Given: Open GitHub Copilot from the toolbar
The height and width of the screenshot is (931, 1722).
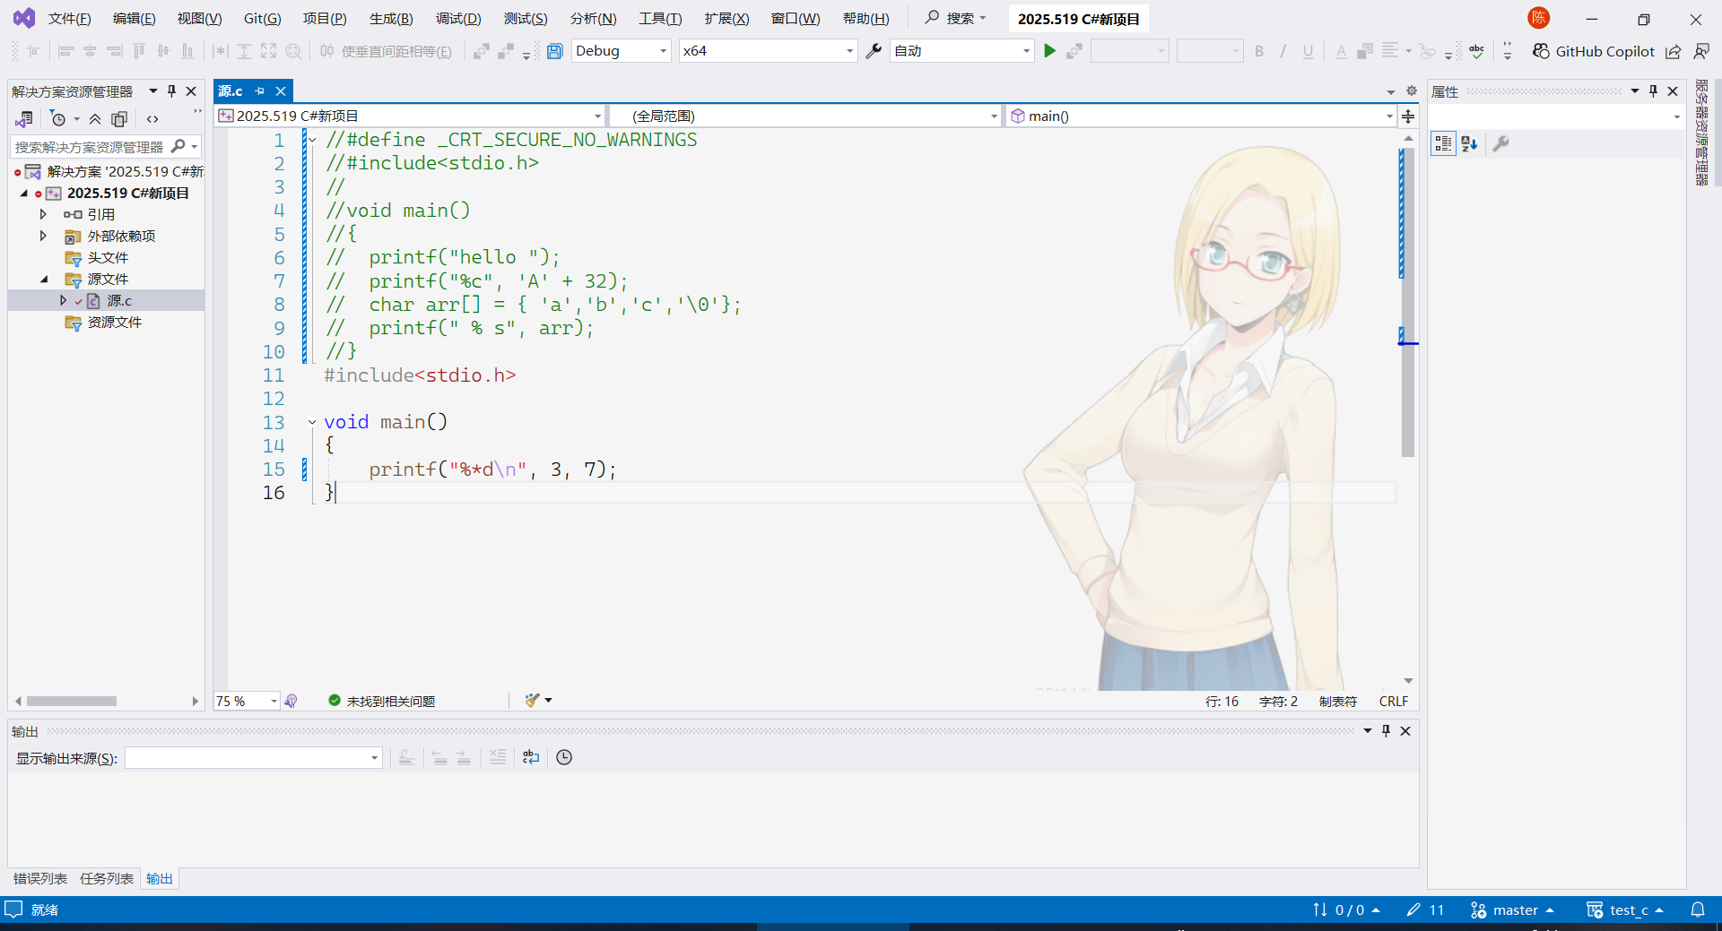Looking at the screenshot, I should [x=1593, y=51].
